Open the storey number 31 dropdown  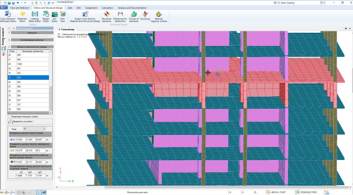[34, 128]
